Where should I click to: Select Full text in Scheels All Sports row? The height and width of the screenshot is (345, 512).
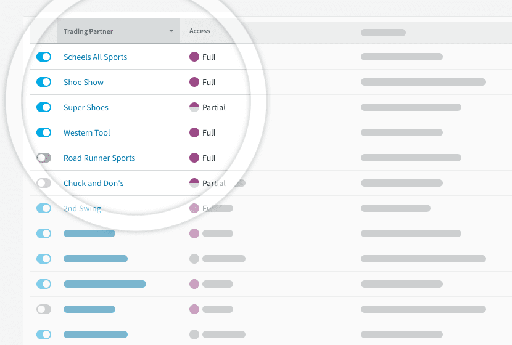(209, 57)
